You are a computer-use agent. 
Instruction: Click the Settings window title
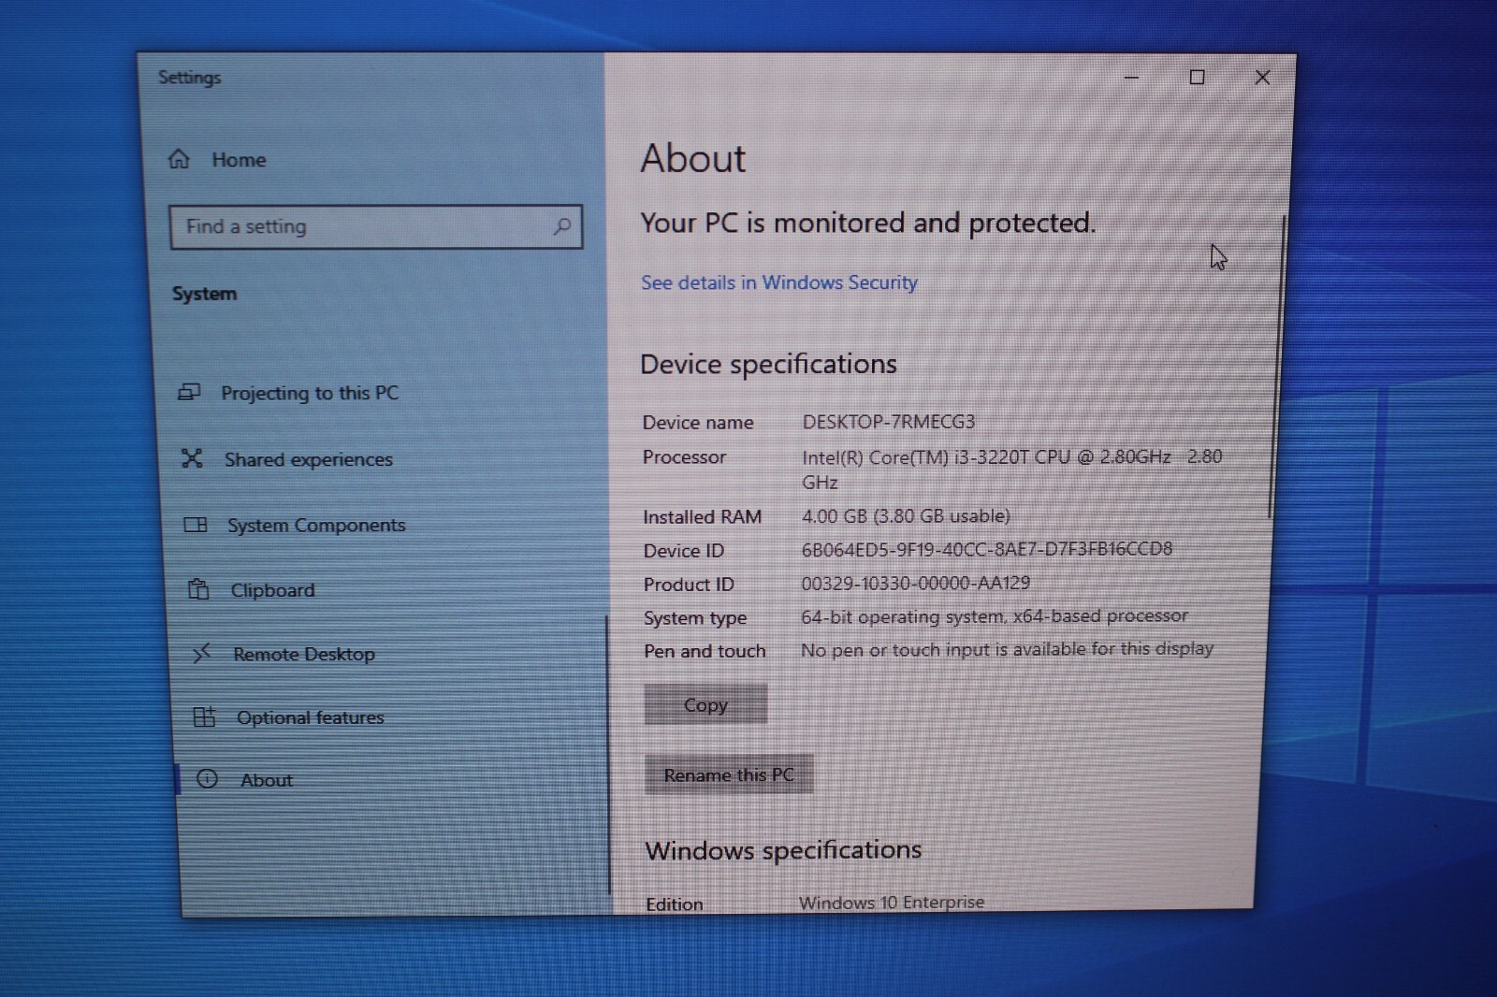click(190, 78)
